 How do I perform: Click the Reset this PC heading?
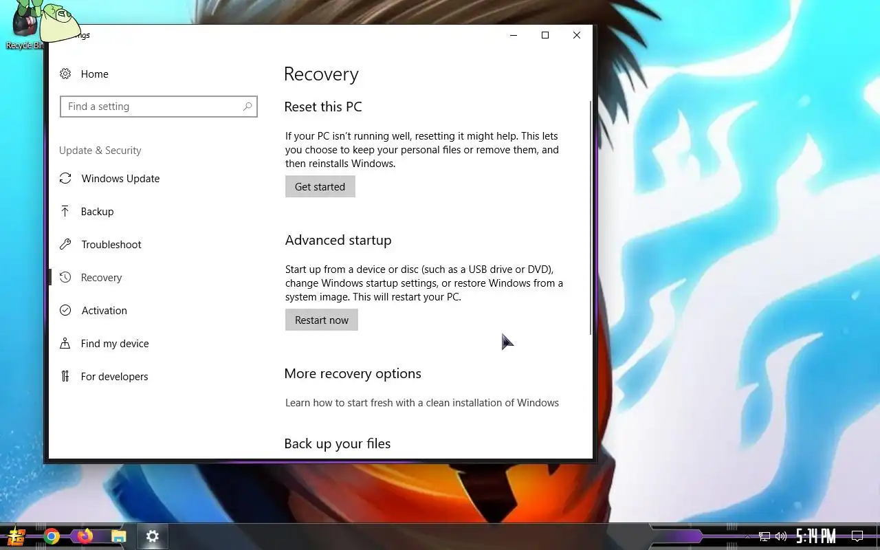[323, 107]
